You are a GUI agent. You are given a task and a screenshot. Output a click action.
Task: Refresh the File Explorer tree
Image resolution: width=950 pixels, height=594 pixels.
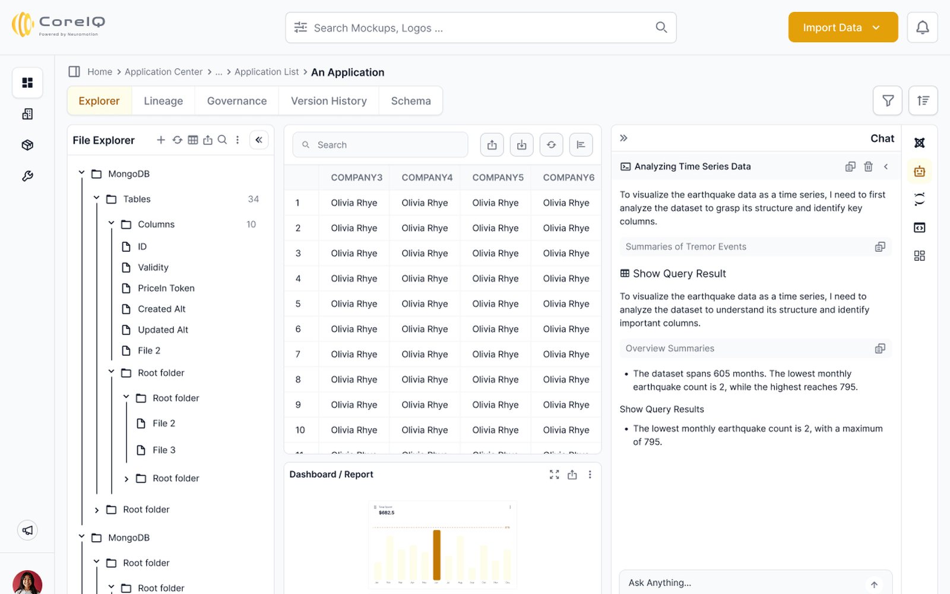click(x=177, y=140)
